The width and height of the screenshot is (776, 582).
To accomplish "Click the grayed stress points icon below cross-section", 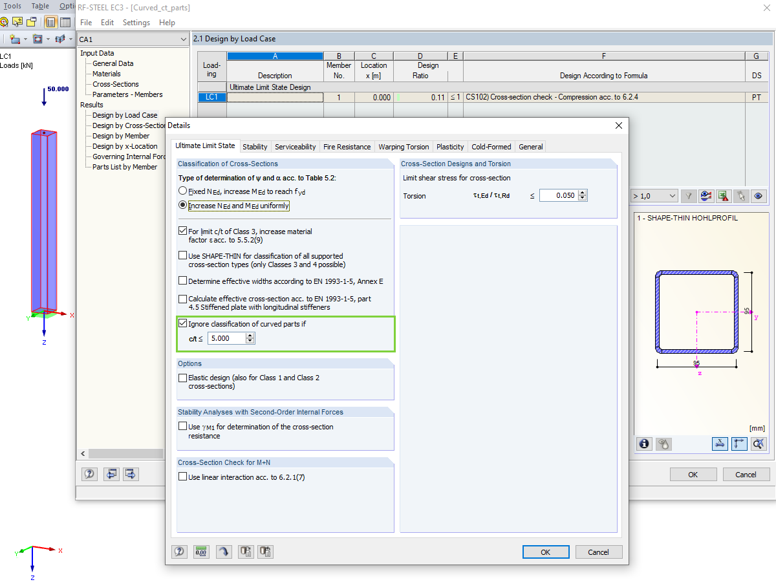I will 663,444.
